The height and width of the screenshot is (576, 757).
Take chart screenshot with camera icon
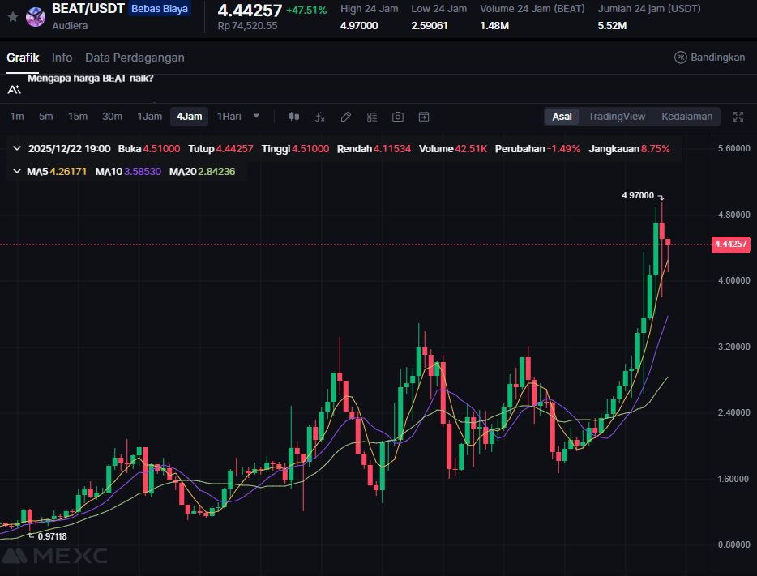pyautogui.click(x=398, y=117)
